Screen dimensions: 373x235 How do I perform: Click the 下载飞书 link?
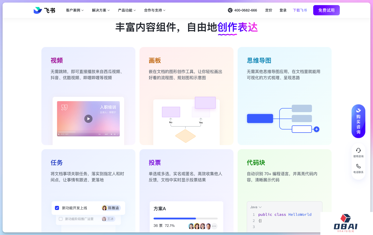300,10
